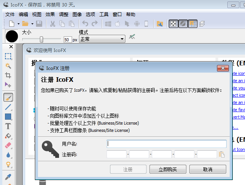Screen dimensions: 245x185
Task: Click the paste registration code icon
Action: (222, 154)
